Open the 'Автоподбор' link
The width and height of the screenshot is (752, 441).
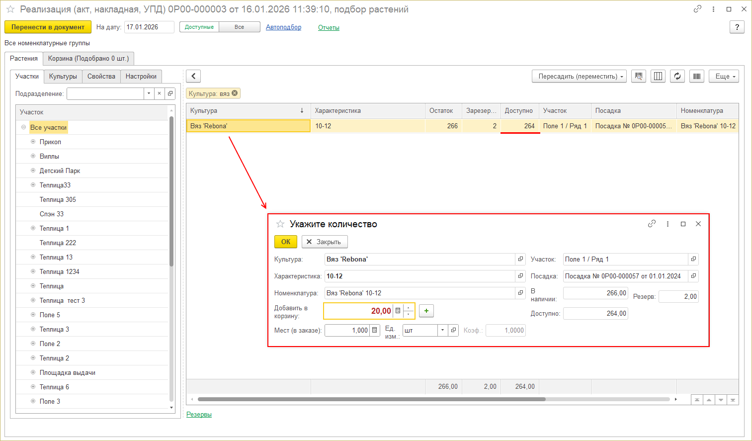click(283, 27)
